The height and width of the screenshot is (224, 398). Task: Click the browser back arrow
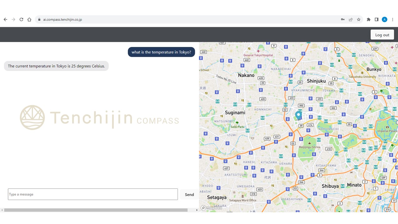click(5, 19)
